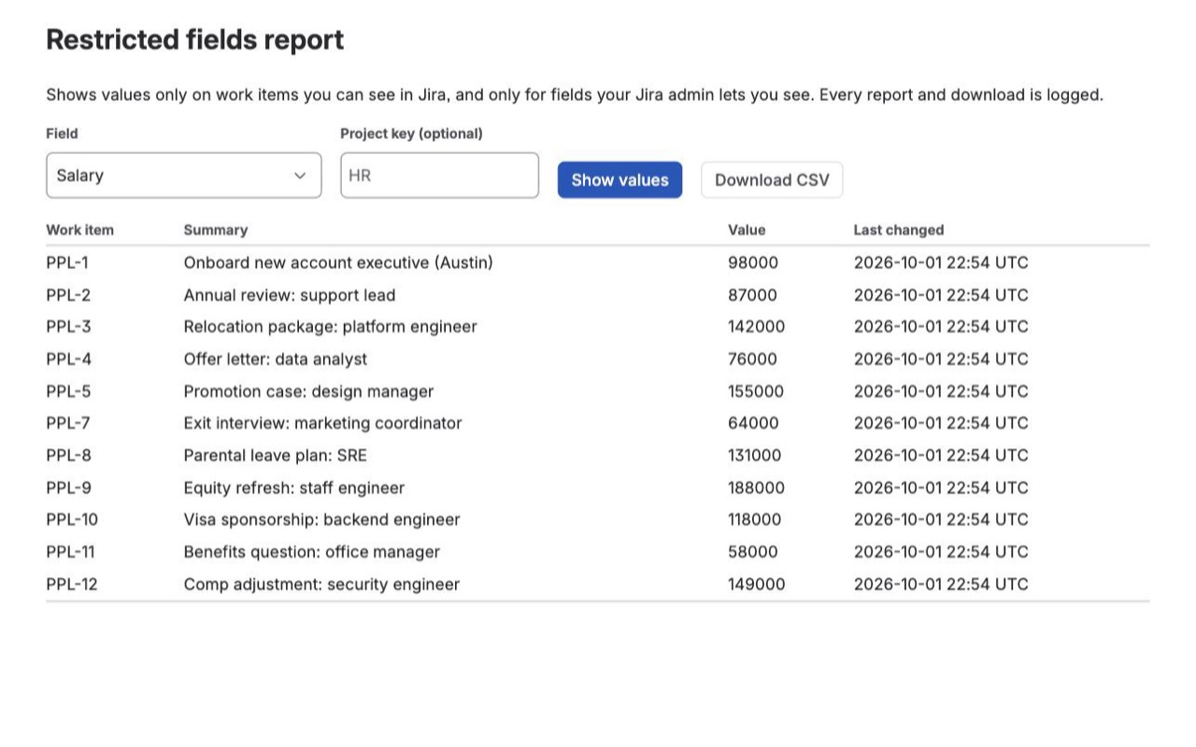Open the Salary field dropdown
The height and width of the screenshot is (747, 1196).
click(x=184, y=176)
